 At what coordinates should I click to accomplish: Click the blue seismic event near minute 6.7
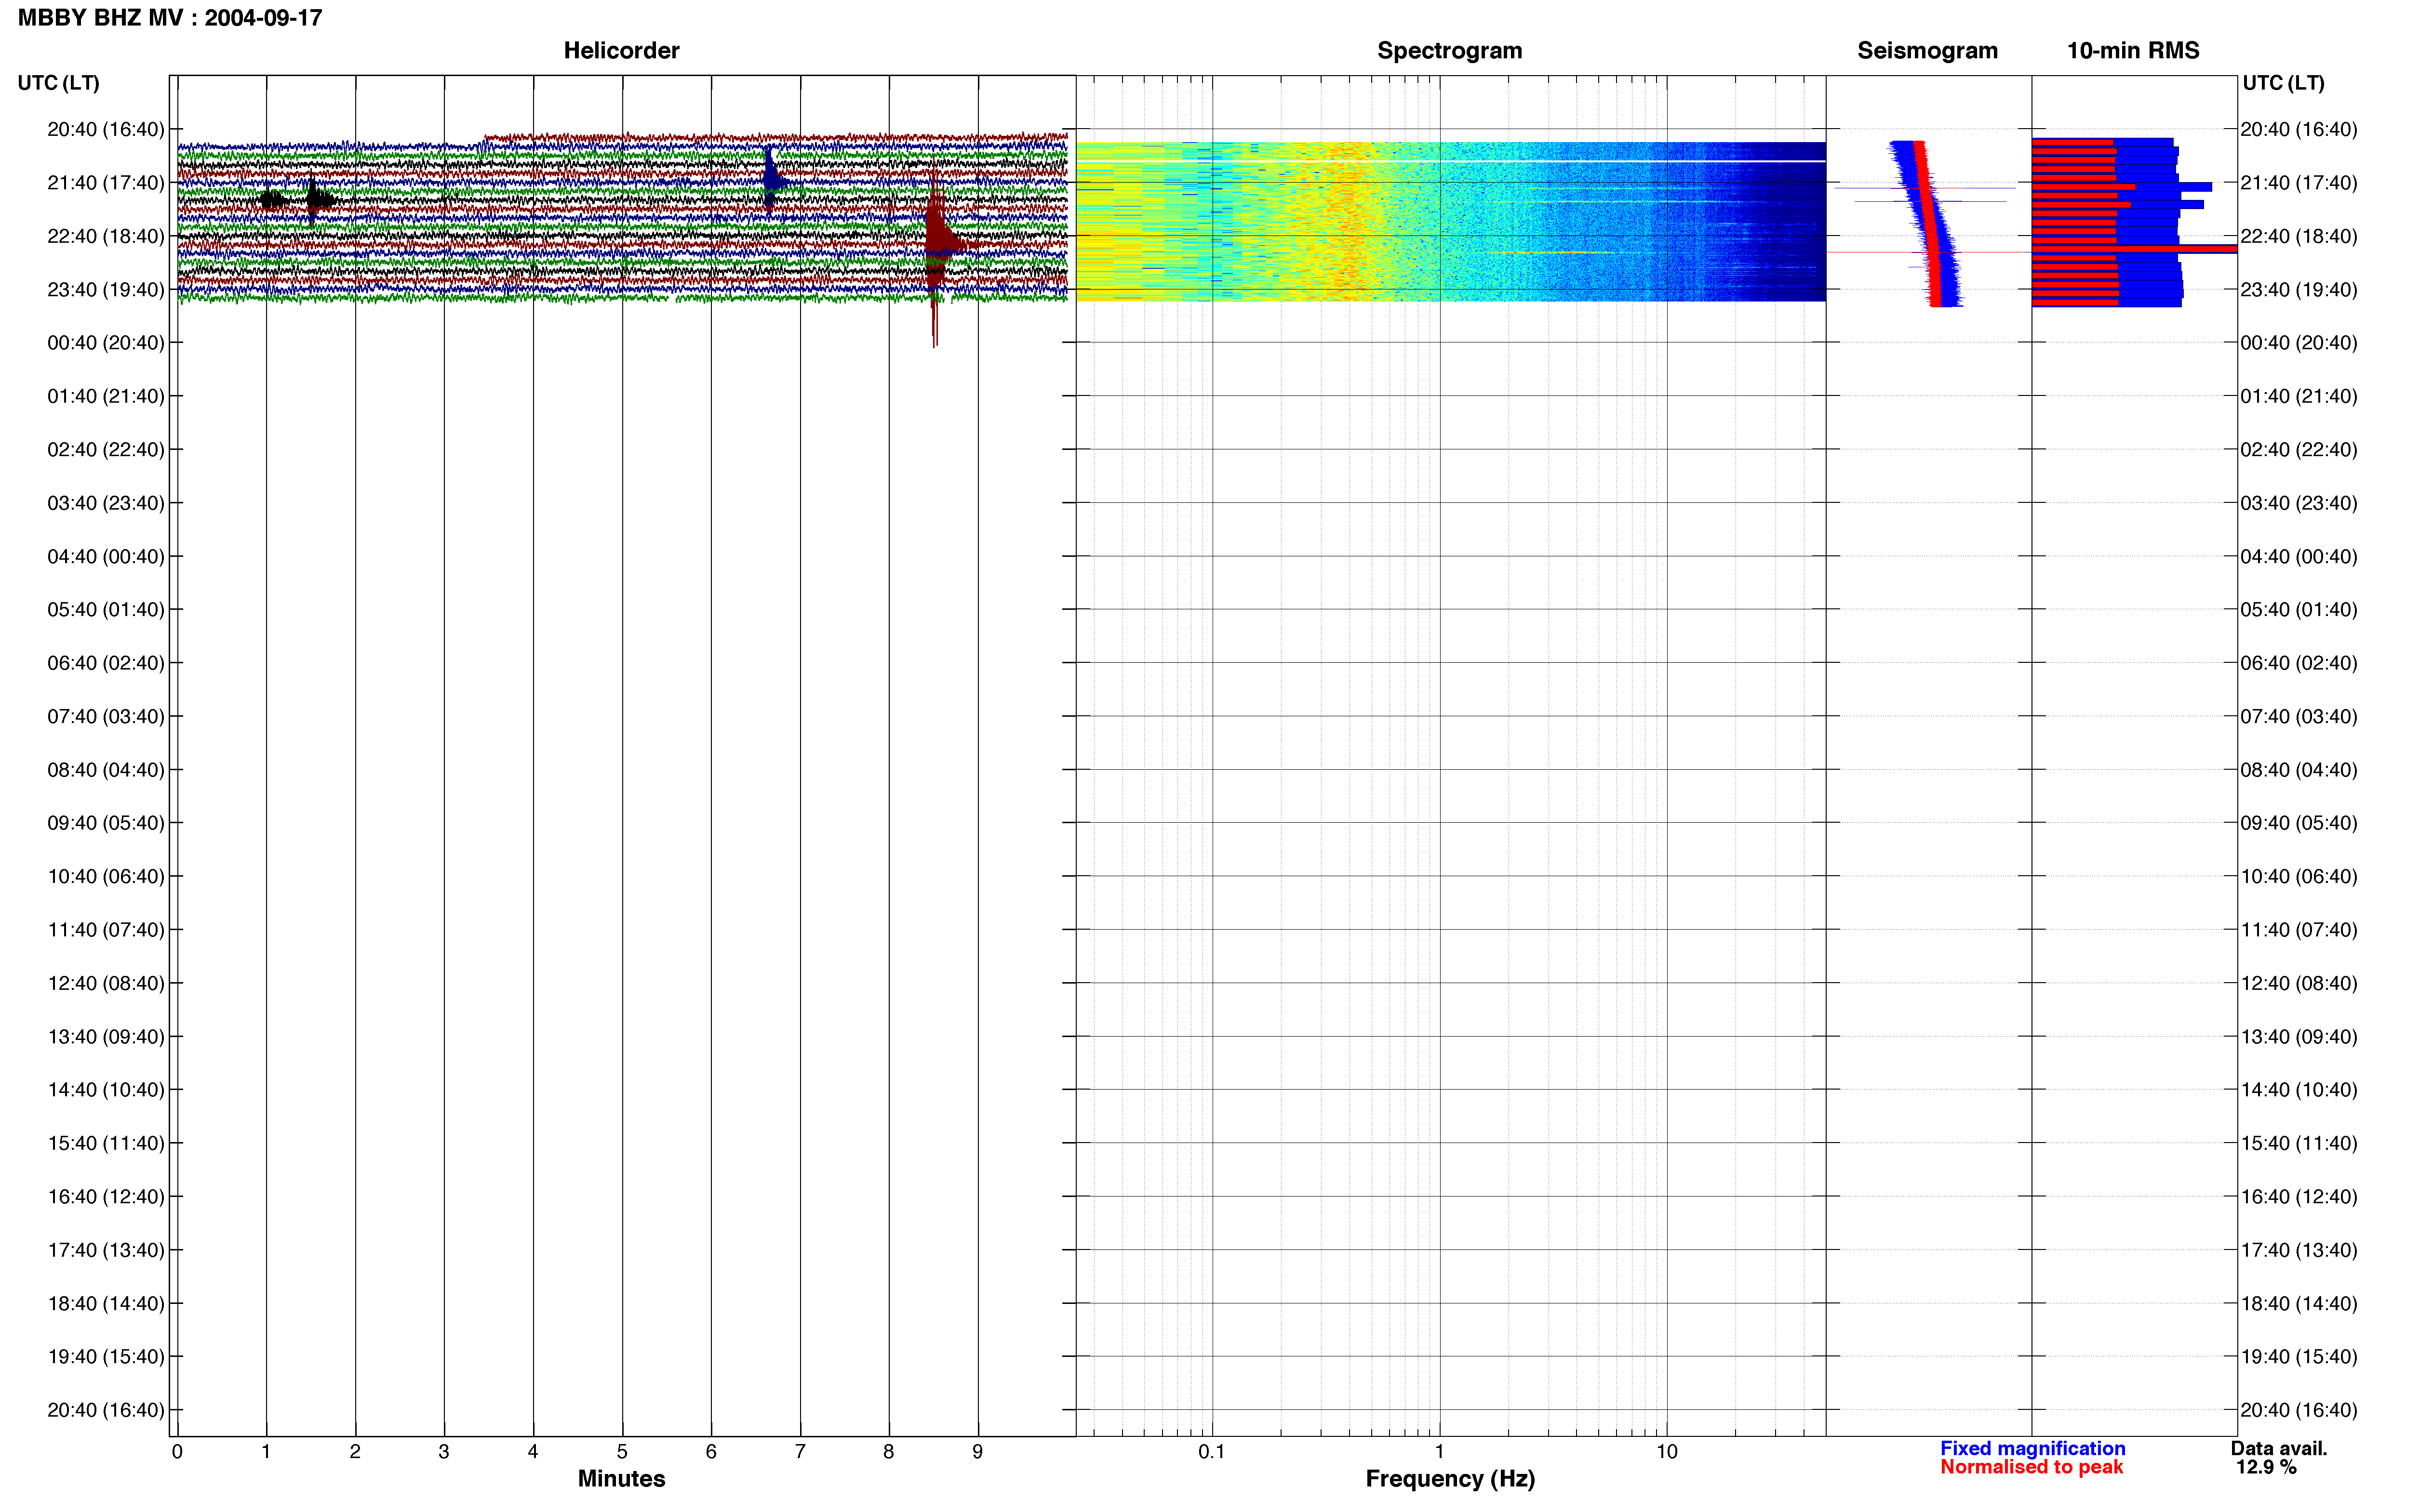tap(770, 180)
